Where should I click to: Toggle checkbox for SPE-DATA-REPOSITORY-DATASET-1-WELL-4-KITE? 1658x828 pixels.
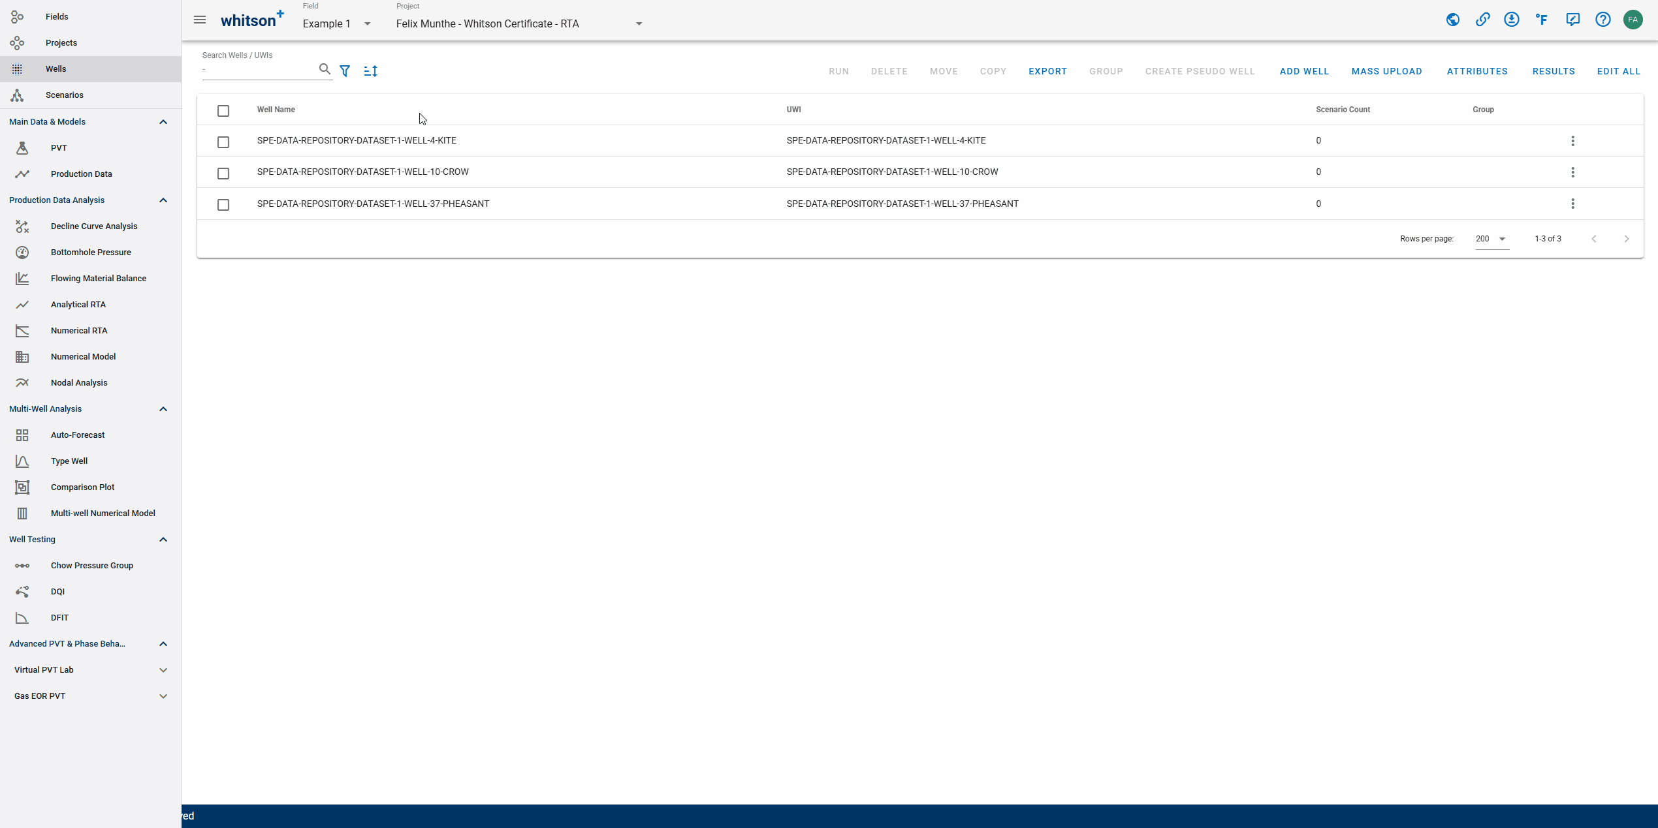pyautogui.click(x=223, y=140)
